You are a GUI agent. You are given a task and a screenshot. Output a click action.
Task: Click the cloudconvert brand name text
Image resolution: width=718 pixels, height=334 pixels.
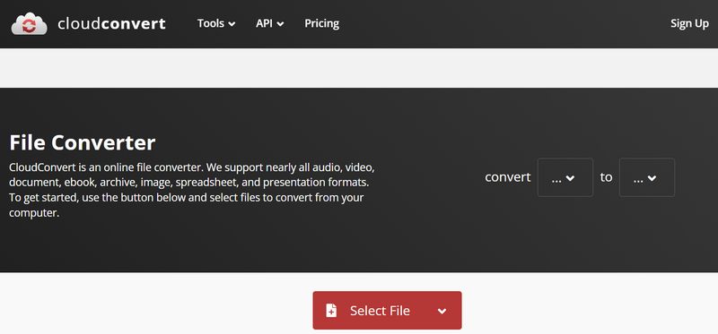point(111,24)
